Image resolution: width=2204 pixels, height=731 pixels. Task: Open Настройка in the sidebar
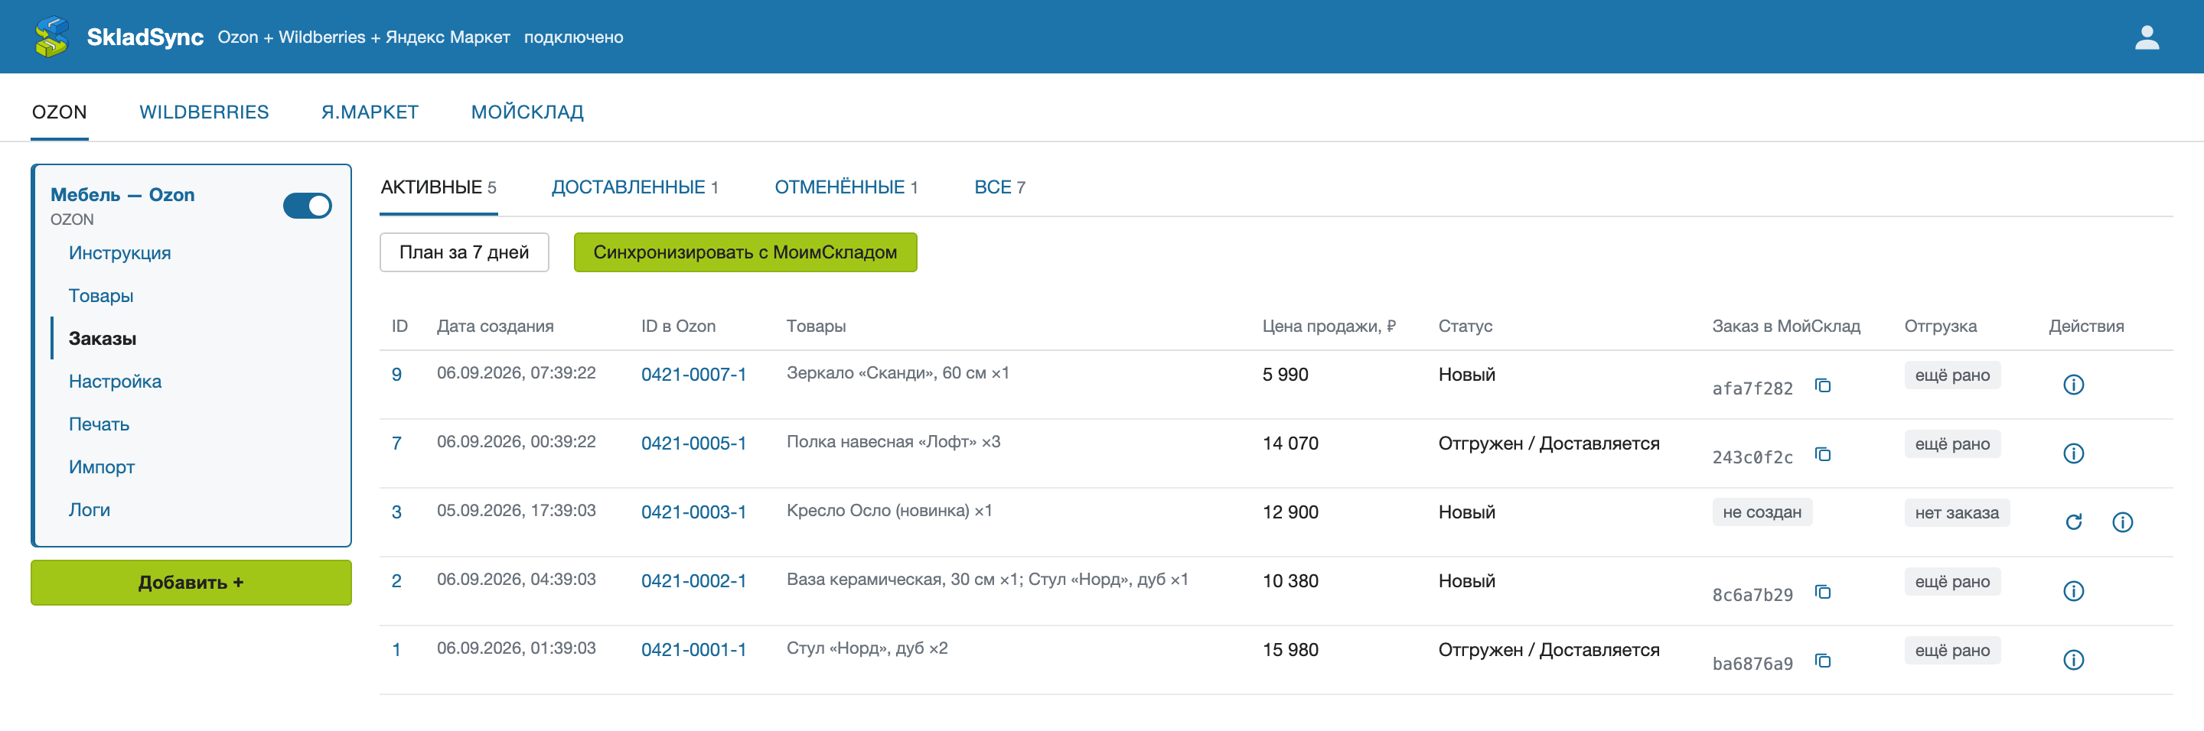point(115,382)
